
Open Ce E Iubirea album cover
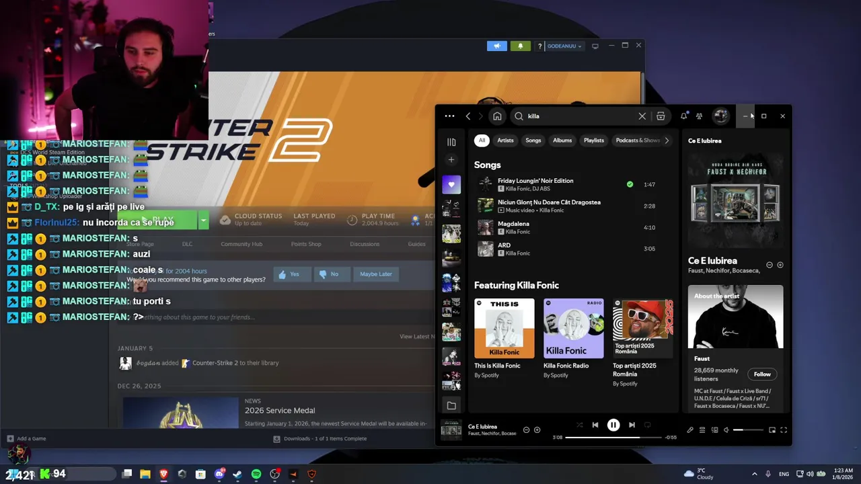coord(735,200)
